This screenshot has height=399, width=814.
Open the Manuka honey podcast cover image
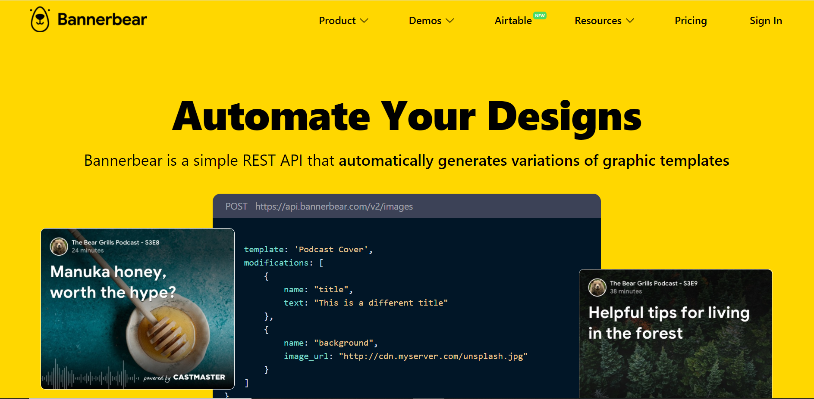click(x=138, y=309)
